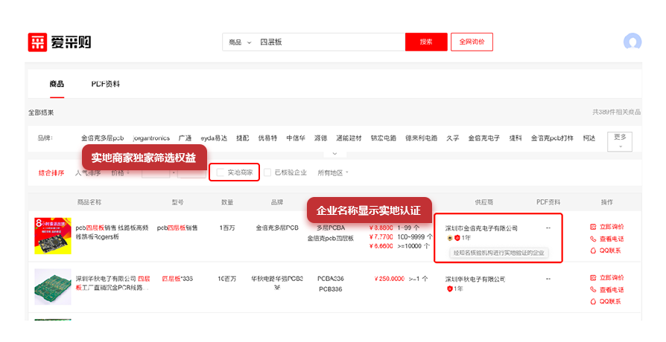Click the 全网询价 button
The image size is (666, 342).
click(472, 42)
